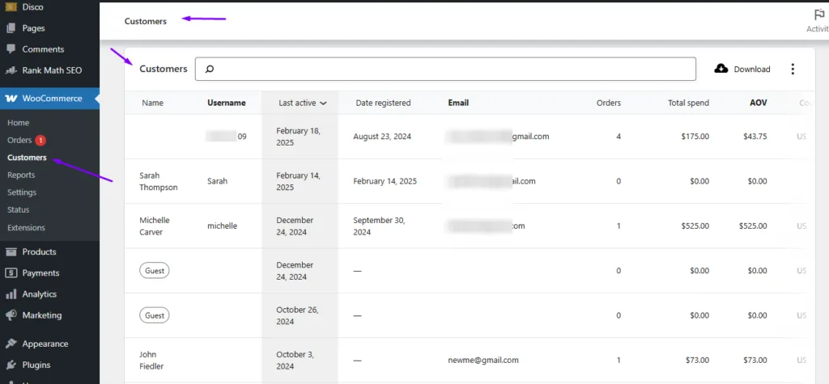Open the Reports submenu item
Image resolution: width=829 pixels, height=384 pixels.
[21, 175]
